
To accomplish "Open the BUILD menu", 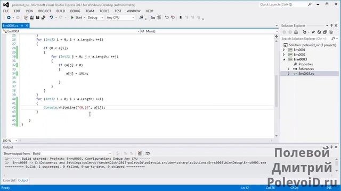I will tap(61, 11).
